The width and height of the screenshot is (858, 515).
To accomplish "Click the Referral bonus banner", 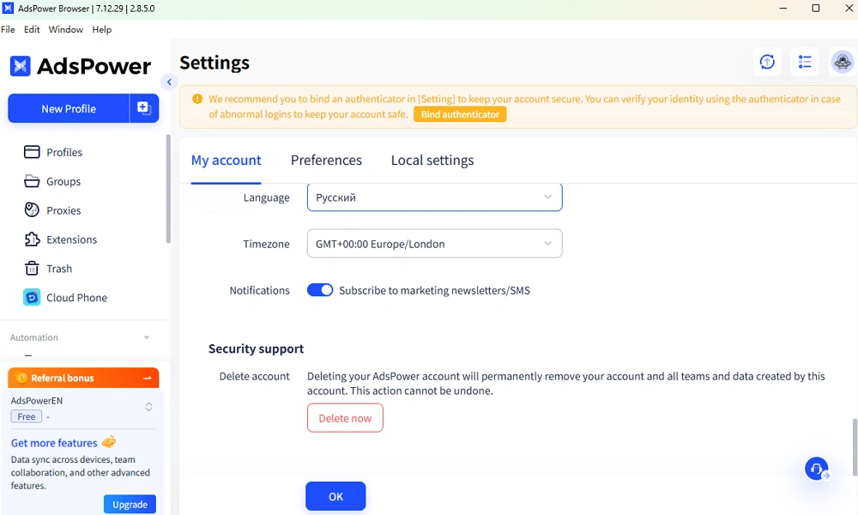I will tap(83, 378).
